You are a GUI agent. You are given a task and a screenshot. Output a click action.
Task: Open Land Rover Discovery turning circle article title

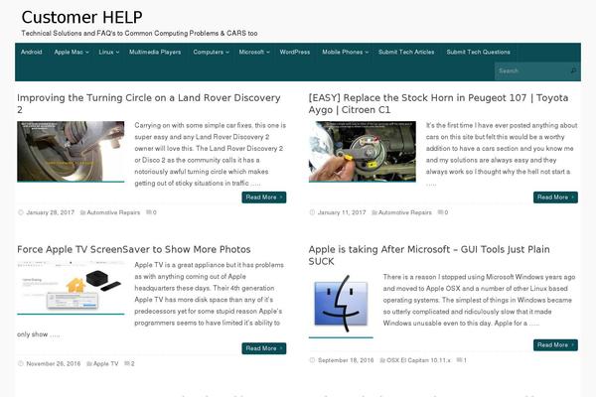click(149, 103)
